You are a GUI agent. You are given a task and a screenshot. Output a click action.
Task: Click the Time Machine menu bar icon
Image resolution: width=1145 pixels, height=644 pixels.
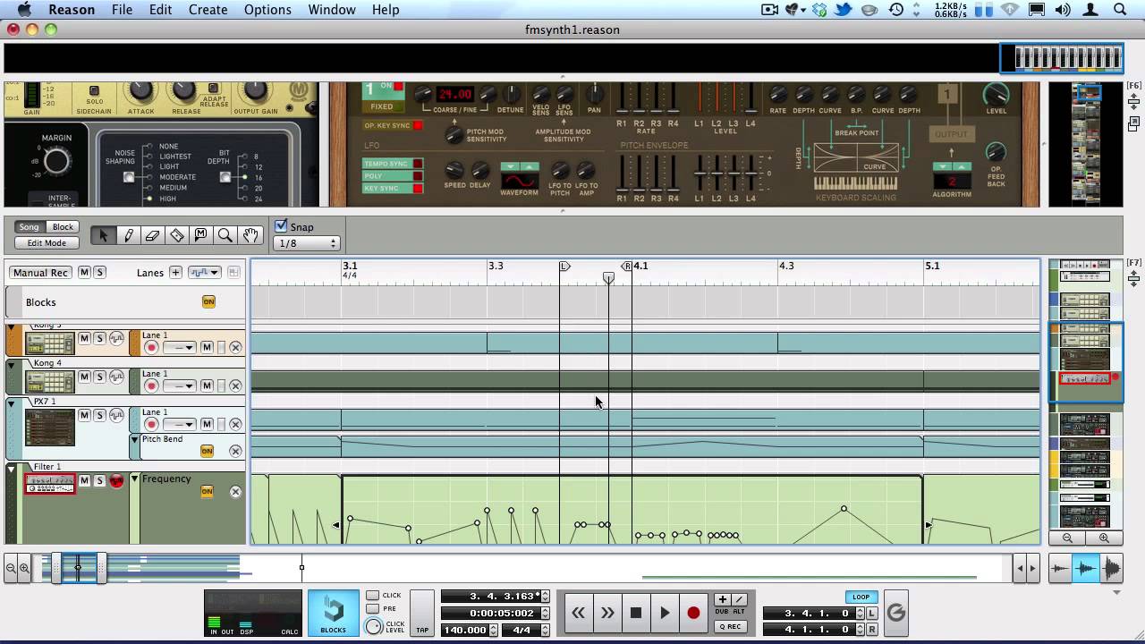click(x=896, y=10)
